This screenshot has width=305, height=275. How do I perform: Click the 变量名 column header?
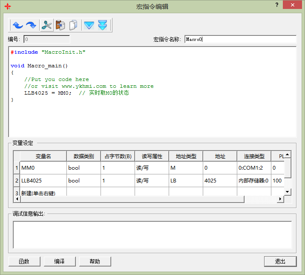43,156
